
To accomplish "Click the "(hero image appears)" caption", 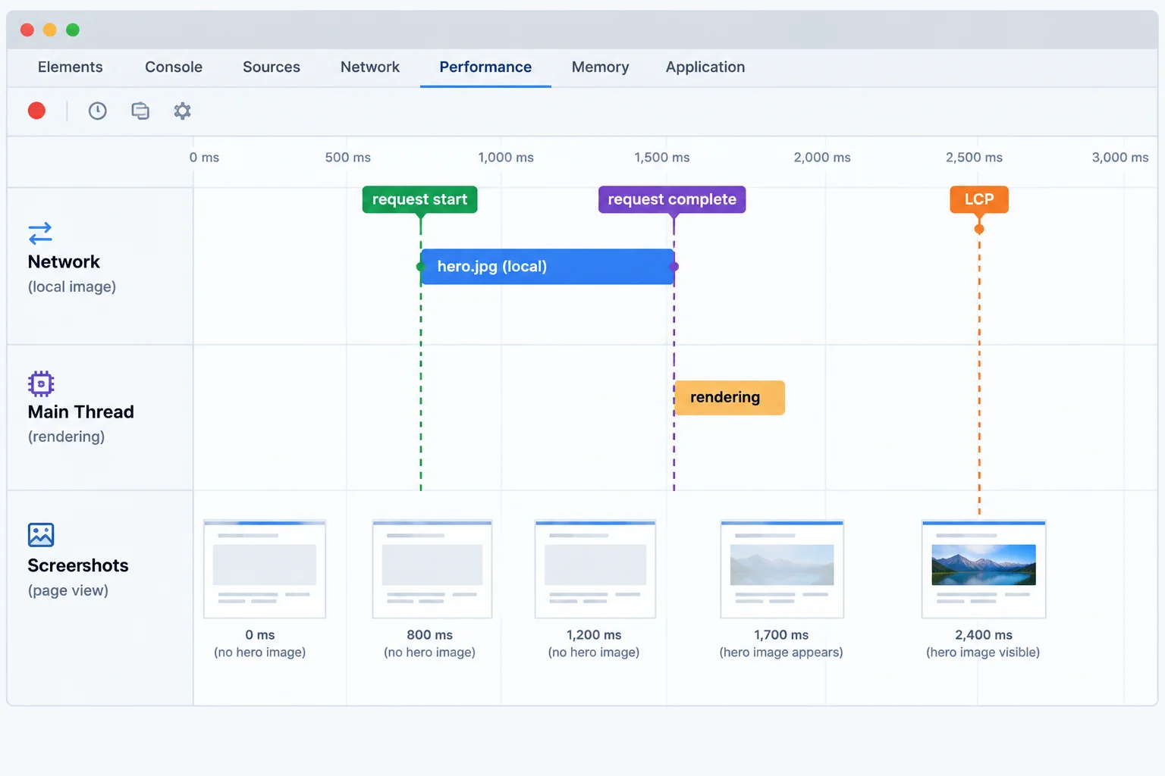I will (x=781, y=652).
